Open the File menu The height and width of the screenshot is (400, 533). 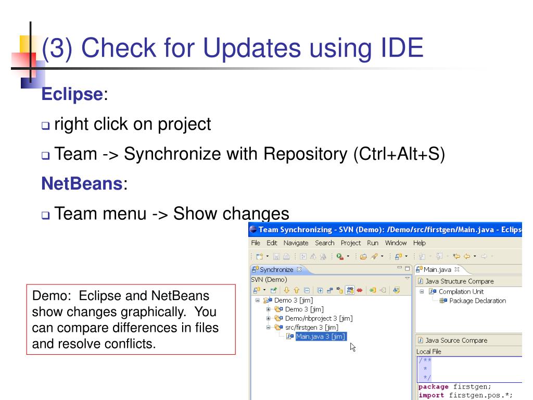256,243
